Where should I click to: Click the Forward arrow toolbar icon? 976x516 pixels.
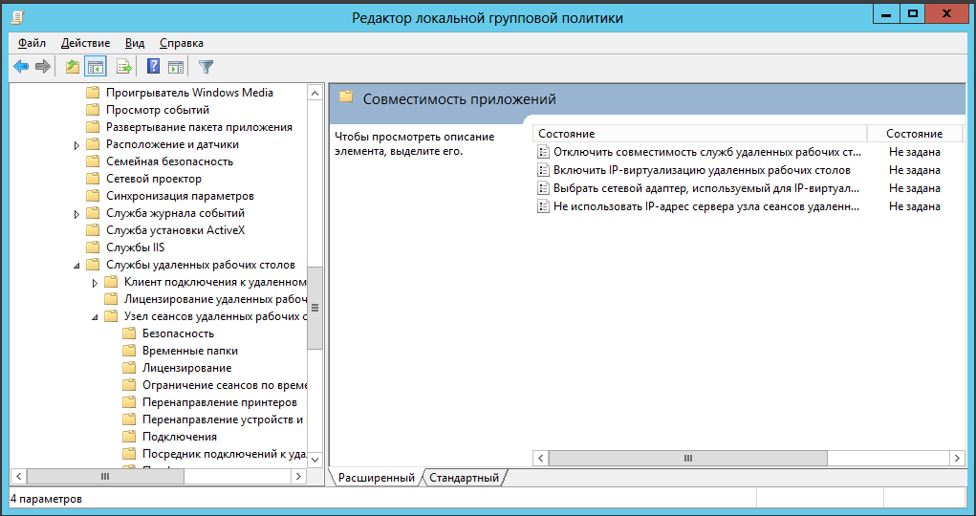point(42,67)
